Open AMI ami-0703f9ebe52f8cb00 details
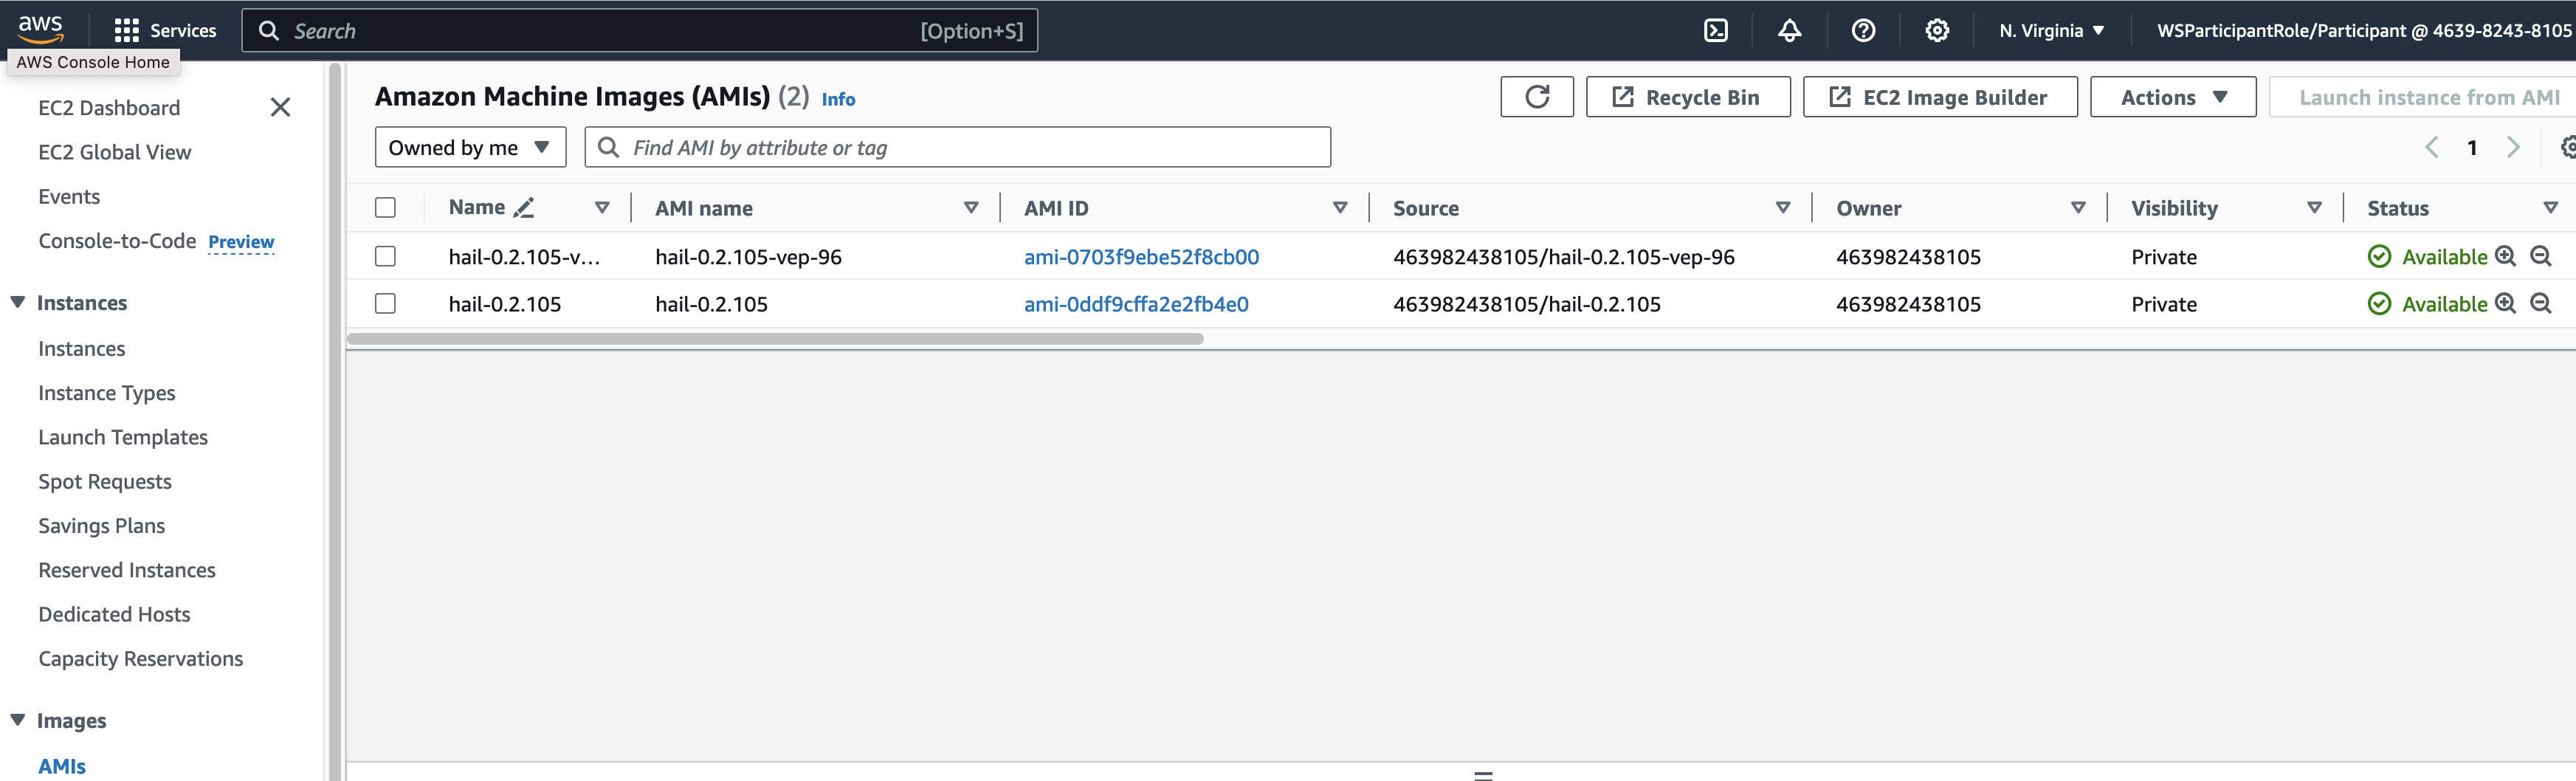The width and height of the screenshot is (2576, 781). coord(1141,256)
